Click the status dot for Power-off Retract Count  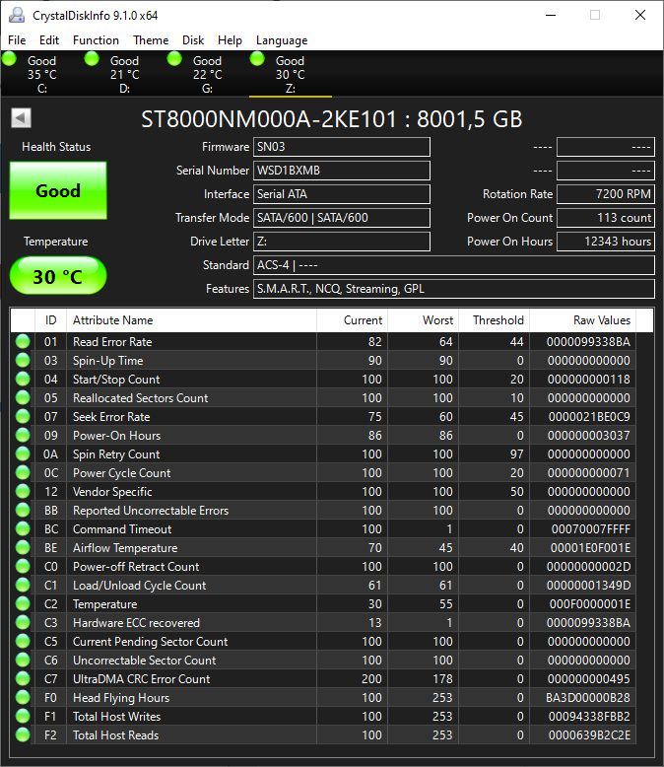pyautogui.click(x=23, y=567)
